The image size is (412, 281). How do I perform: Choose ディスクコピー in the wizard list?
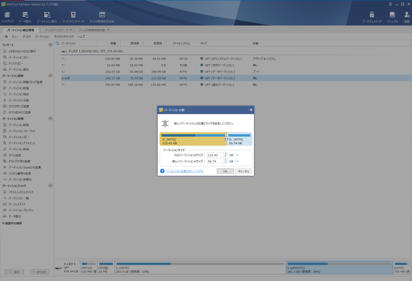pos(16,63)
